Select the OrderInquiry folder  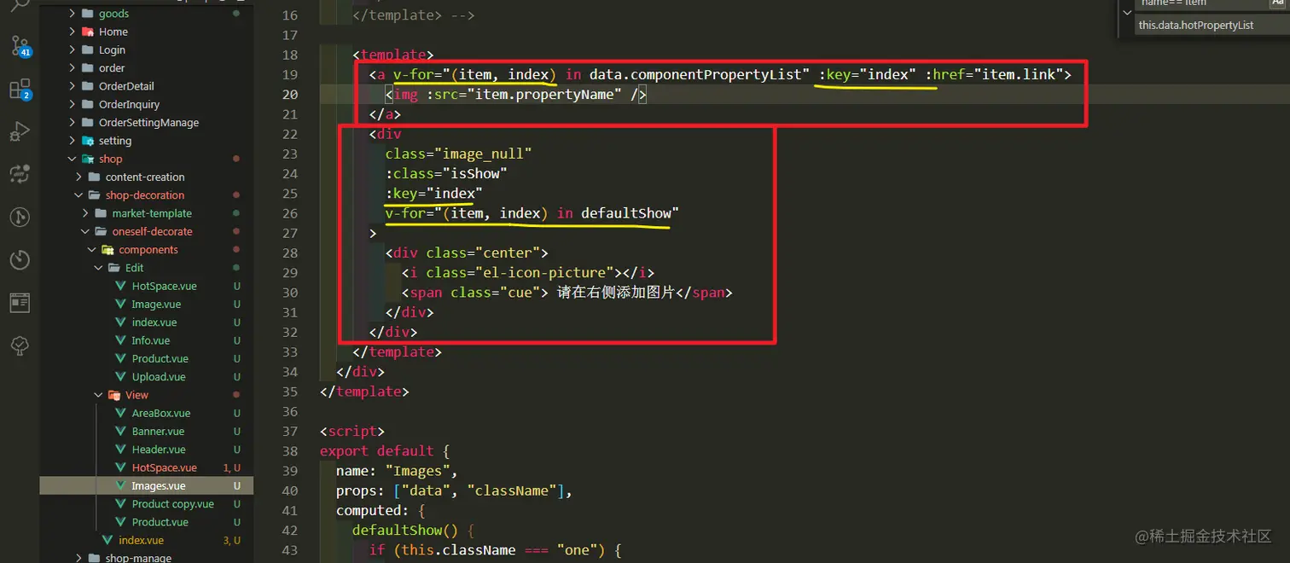(x=129, y=104)
